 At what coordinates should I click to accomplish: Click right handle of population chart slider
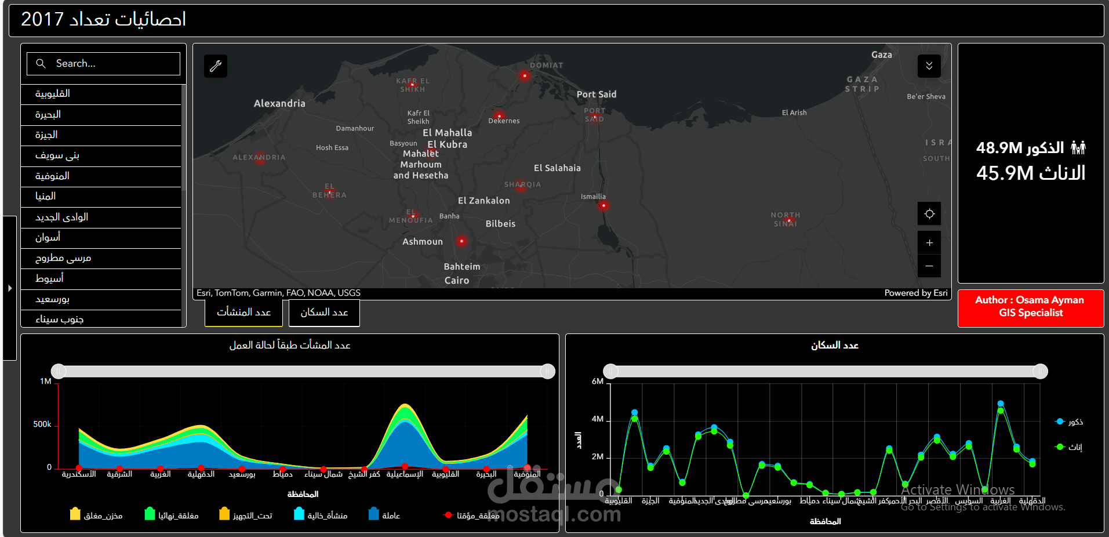[x=1041, y=371]
